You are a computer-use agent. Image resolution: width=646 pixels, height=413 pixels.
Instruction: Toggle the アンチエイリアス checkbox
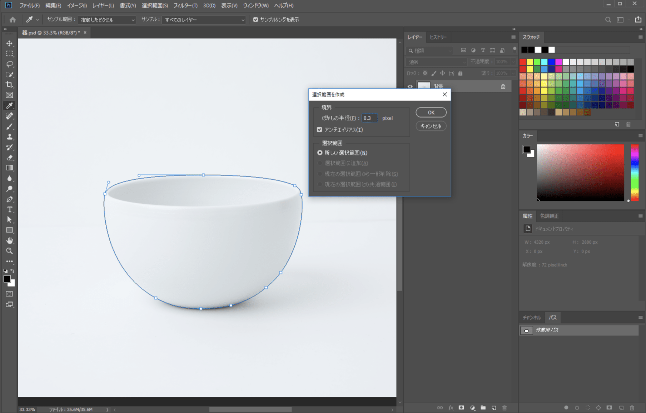pyautogui.click(x=319, y=130)
